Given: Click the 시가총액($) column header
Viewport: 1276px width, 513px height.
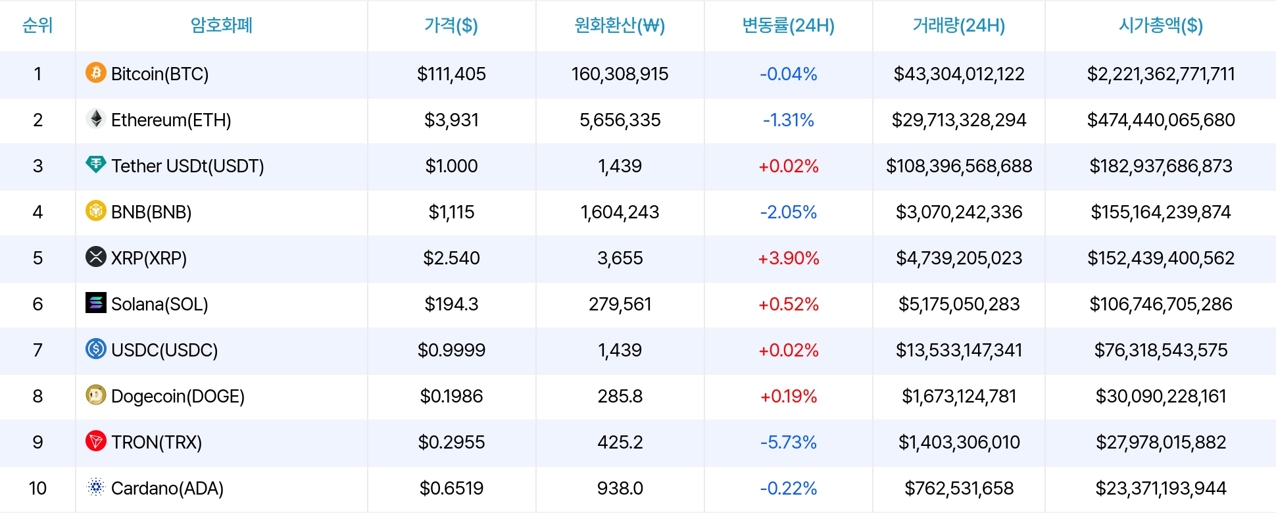Looking at the screenshot, I should (1161, 26).
